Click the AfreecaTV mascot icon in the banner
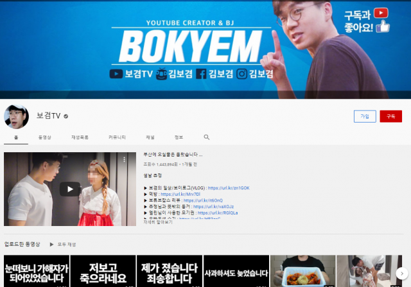411x287 pixels. click(161, 74)
